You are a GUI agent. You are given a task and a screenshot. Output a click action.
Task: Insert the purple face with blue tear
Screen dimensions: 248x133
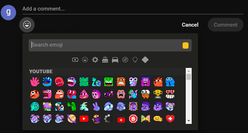pyautogui.click(x=133, y=82)
